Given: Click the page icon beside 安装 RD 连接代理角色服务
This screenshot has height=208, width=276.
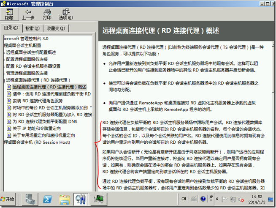Looking at the screenshot, I should (x=9, y=101).
